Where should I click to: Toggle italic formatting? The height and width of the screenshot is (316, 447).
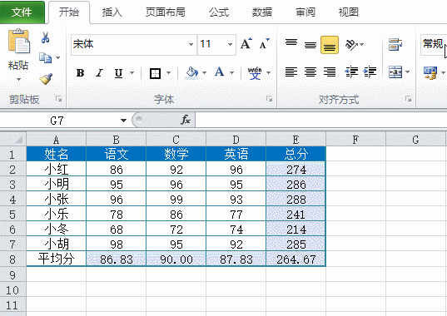(x=99, y=73)
